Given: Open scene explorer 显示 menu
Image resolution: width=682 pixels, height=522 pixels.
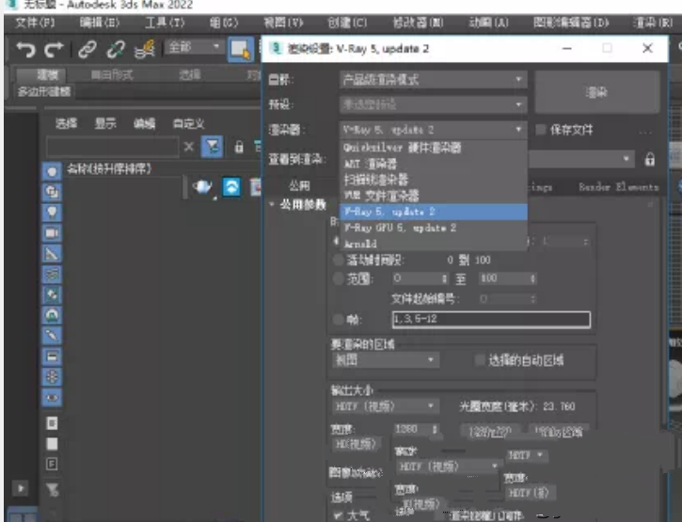Looking at the screenshot, I should (105, 123).
